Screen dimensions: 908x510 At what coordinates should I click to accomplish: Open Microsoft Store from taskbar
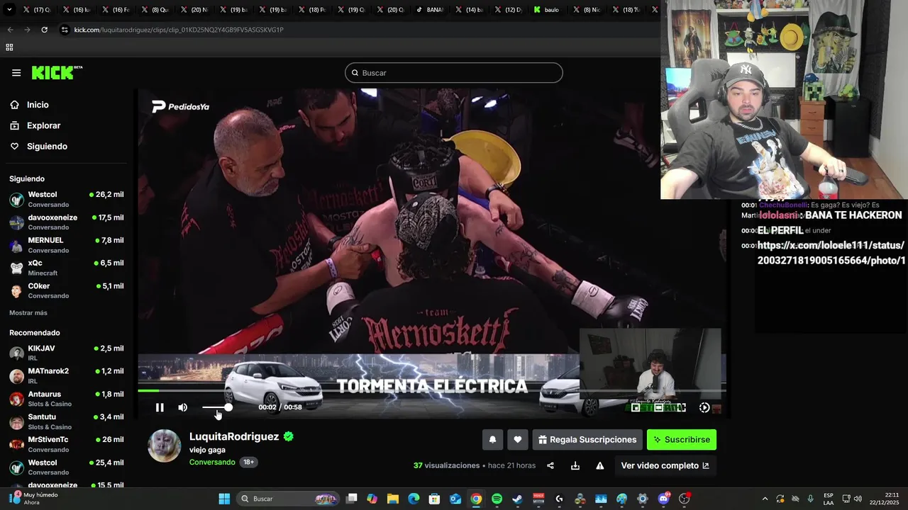click(x=435, y=499)
